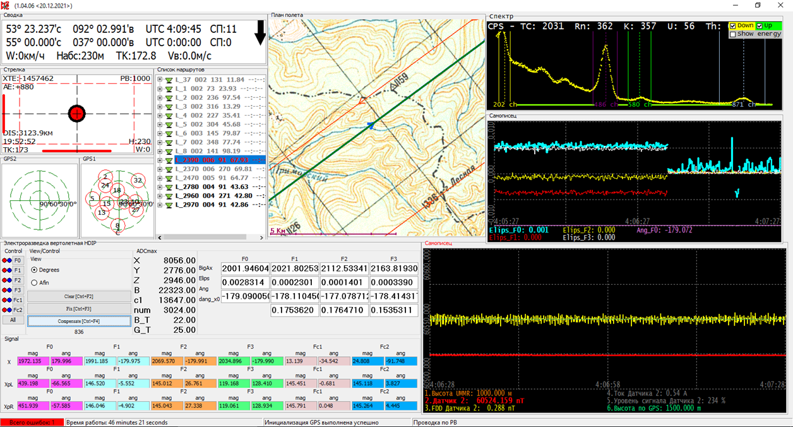Viewport: 793px width, 427px height.
Task: Click the green icon beside route L_2780
Action: [x=169, y=187]
